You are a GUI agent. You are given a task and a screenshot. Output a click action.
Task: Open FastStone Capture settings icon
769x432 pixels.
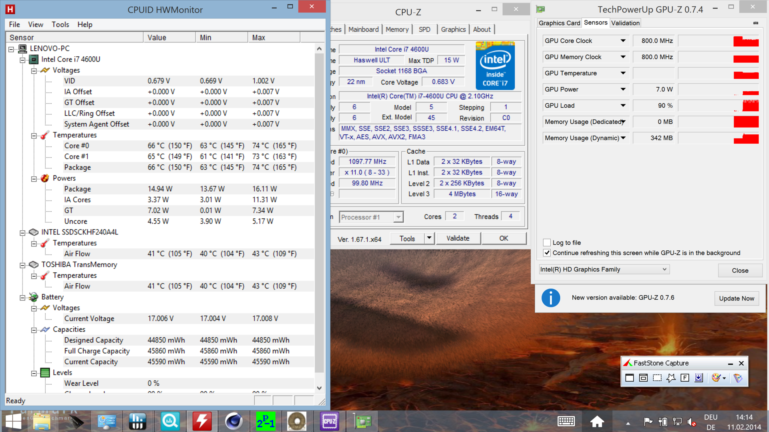[738, 378]
